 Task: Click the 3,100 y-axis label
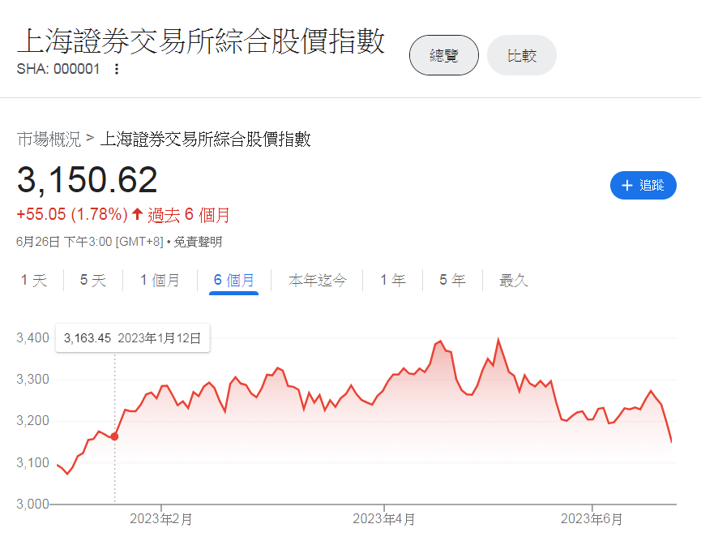point(32,462)
